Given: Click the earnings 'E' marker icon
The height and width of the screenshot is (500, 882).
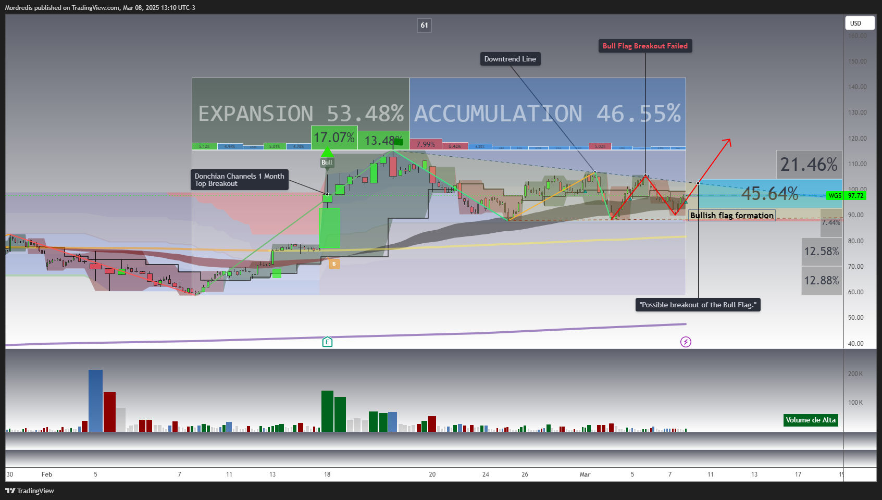Looking at the screenshot, I should (x=327, y=342).
